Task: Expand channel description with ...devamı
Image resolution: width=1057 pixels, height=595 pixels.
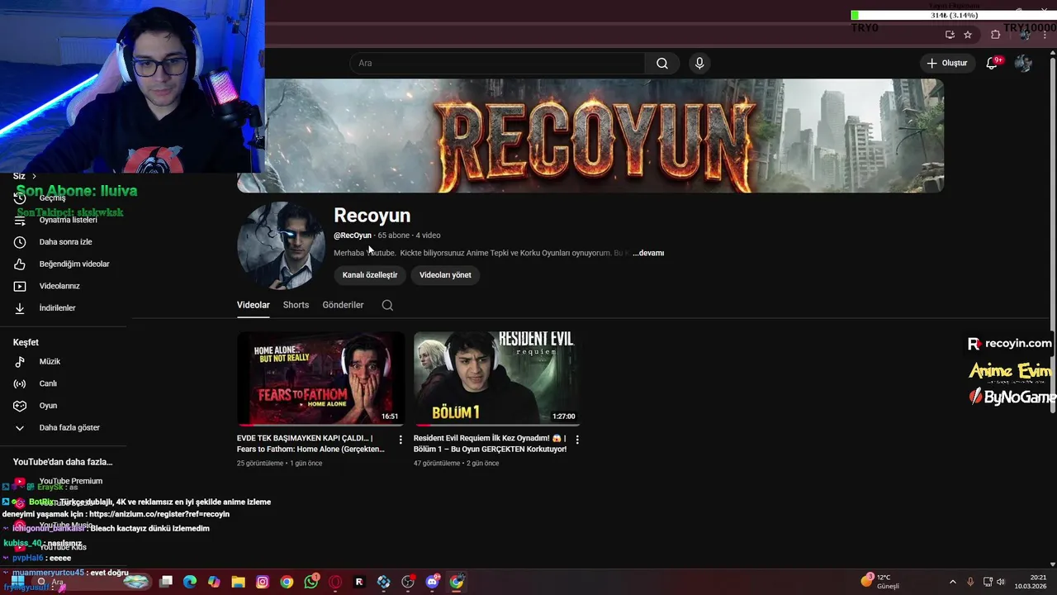Action: 648,253
